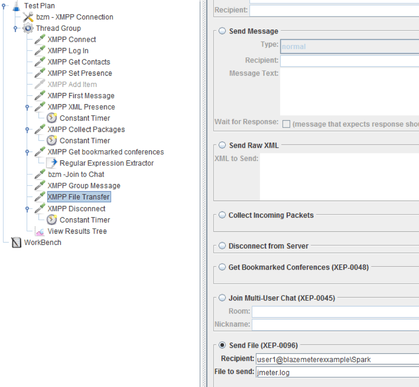Select XMPP Set Presence in tree
Image resolution: width=419 pixels, height=387 pixels.
pyautogui.click(x=80, y=73)
